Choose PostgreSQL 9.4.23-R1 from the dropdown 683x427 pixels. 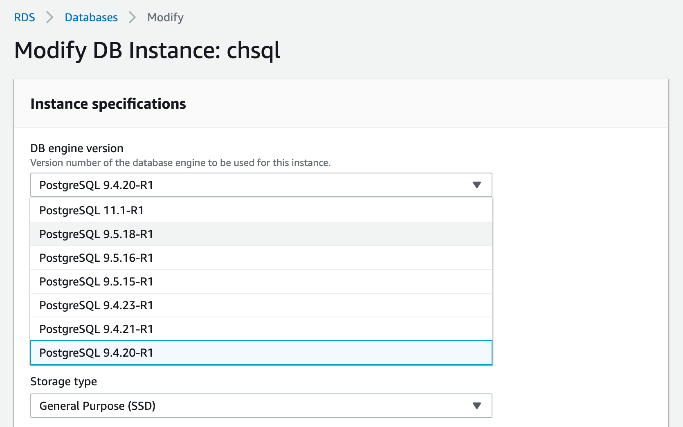[96, 306]
